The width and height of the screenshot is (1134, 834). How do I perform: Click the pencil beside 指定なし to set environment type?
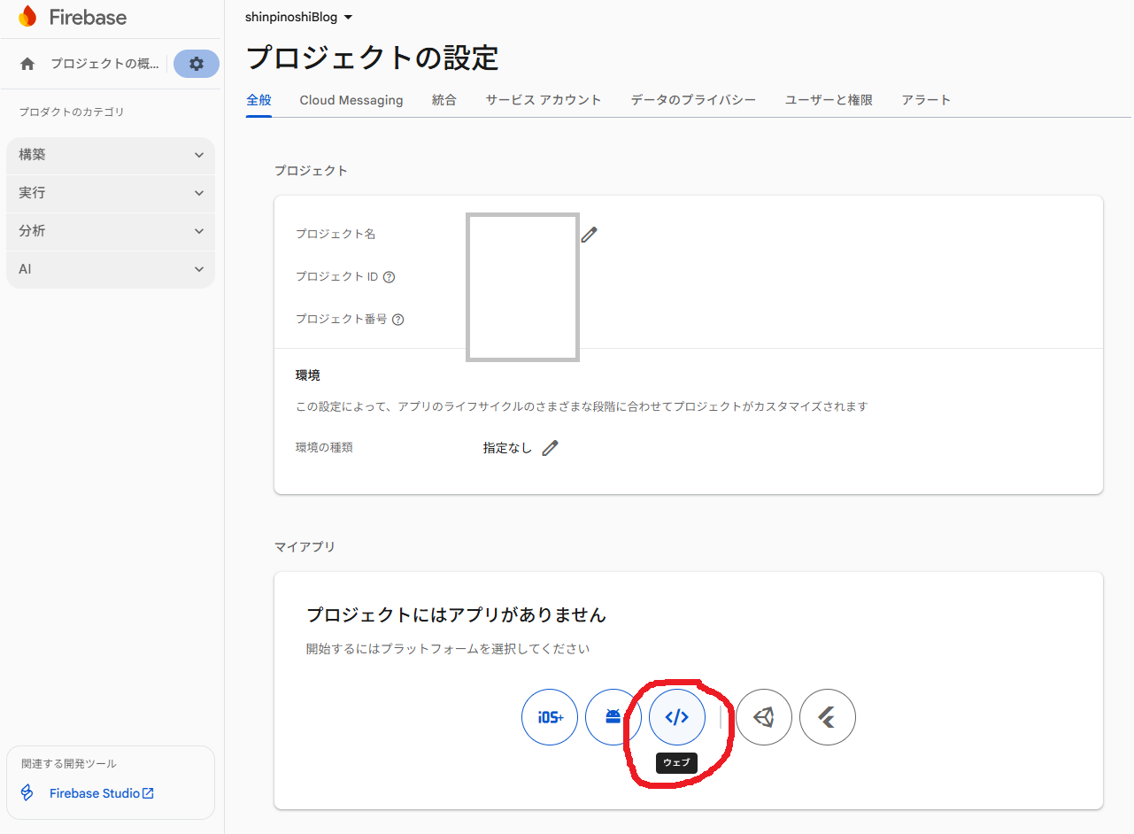pos(550,447)
